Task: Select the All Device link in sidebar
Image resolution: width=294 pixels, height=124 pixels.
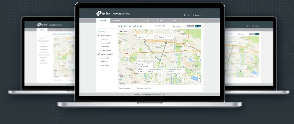Action: [102, 32]
